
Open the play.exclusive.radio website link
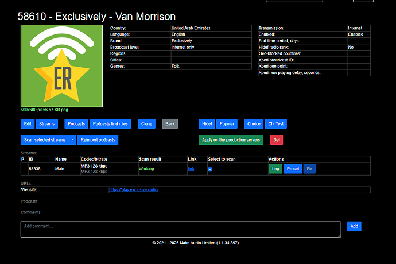[134, 190]
